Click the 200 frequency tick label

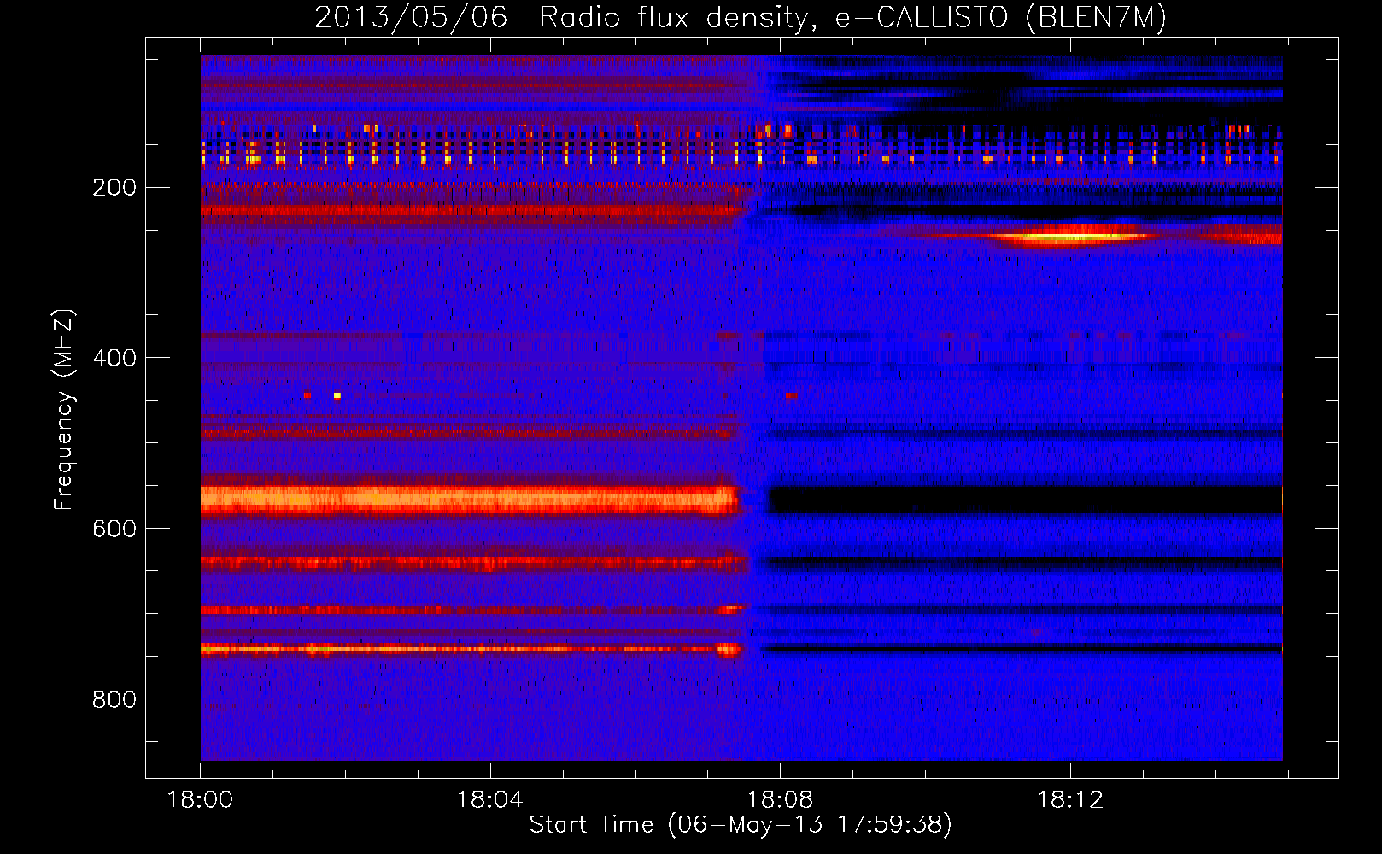click(x=114, y=187)
